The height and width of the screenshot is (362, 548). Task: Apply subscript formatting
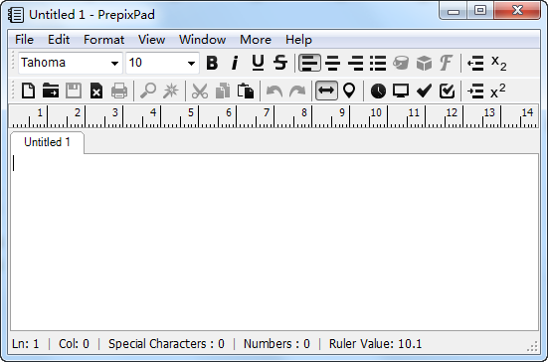[498, 63]
